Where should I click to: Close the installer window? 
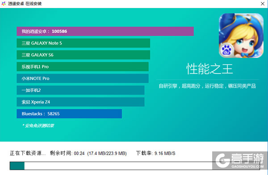[x=263, y=4]
